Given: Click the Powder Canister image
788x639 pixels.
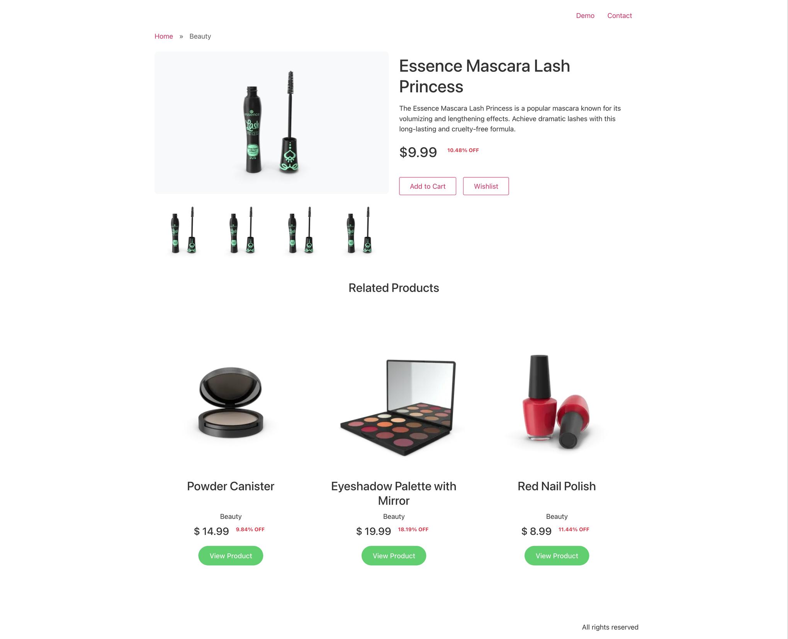Looking at the screenshot, I should pyautogui.click(x=231, y=402).
